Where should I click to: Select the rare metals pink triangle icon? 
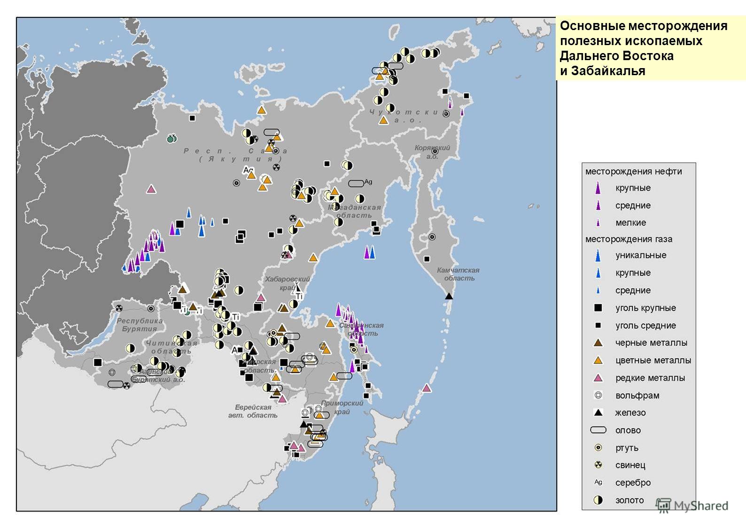[598, 378]
